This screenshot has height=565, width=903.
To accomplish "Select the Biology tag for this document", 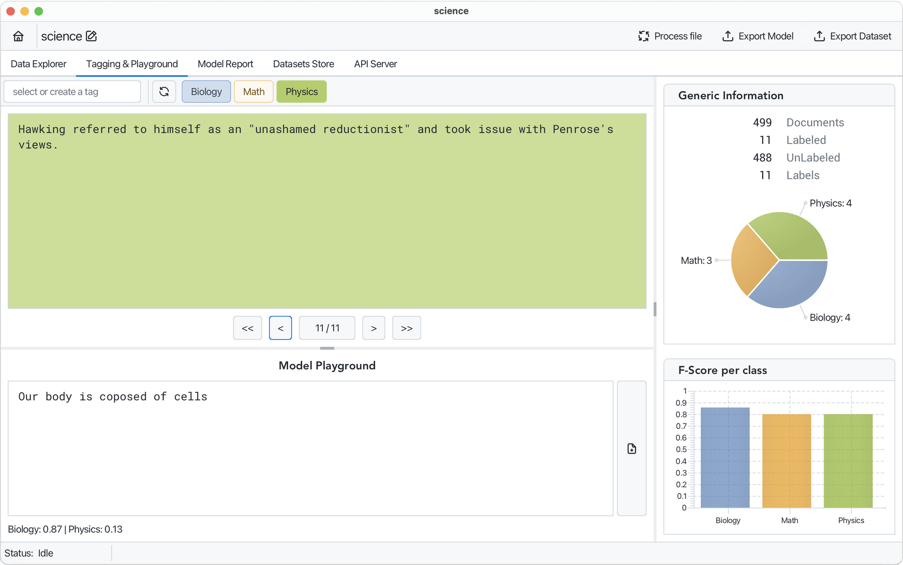I will click(206, 91).
